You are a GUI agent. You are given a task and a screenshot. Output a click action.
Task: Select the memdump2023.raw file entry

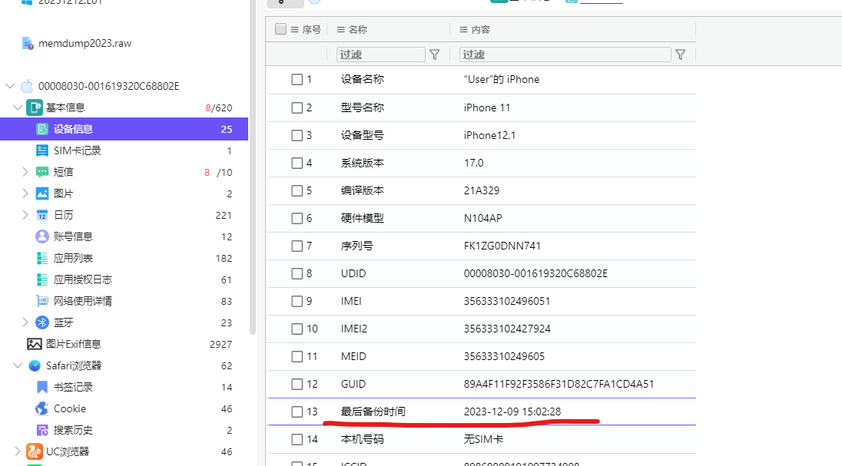pos(85,43)
